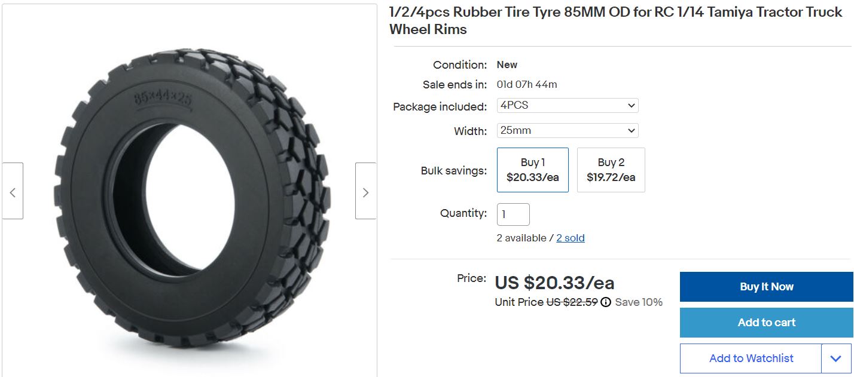The height and width of the screenshot is (377, 854).
Task: Show the previous product image arrow
Action: coord(13,191)
